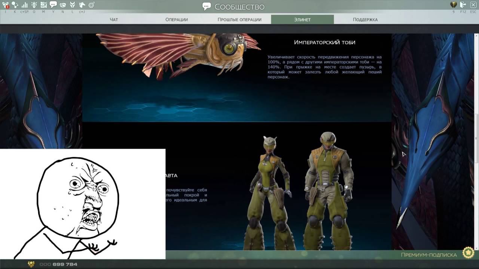Open the world map icon (M)

44,5
